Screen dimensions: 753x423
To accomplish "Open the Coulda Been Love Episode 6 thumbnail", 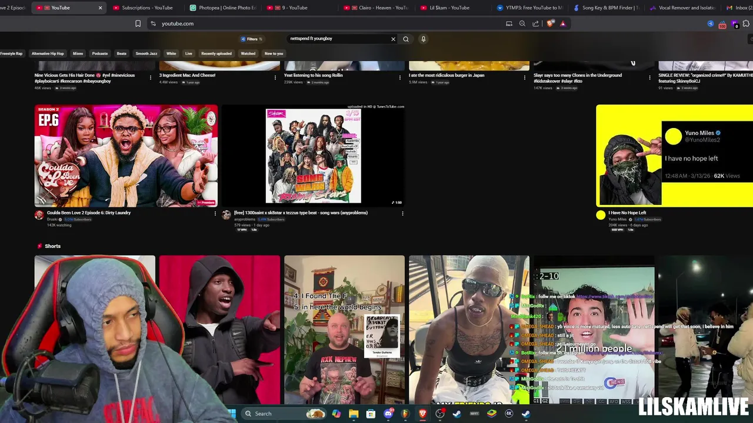I will (x=126, y=156).
